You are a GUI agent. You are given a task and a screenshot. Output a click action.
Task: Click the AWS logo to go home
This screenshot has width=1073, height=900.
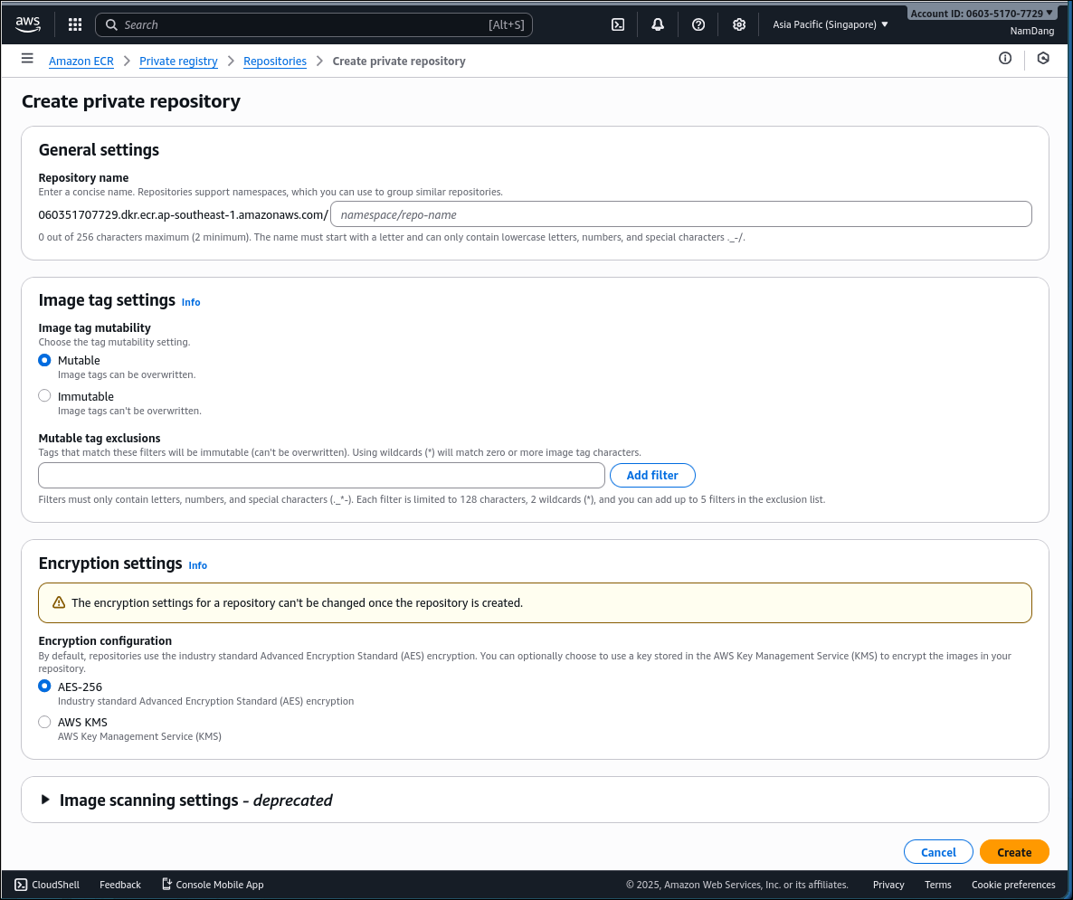coord(28,24)
